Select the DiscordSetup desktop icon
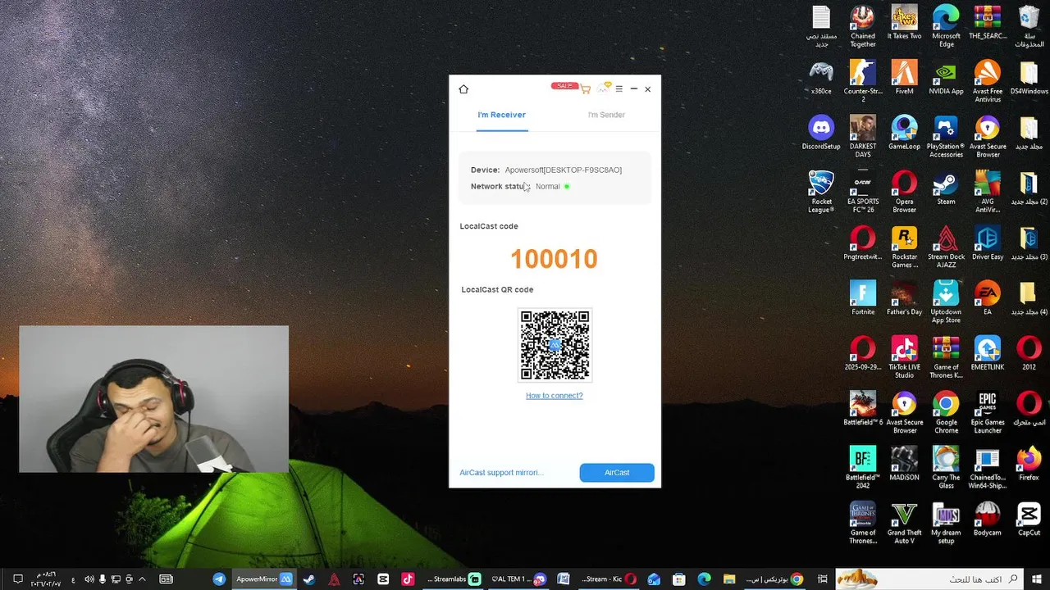Screen dimensions: 1050x590 coord(821,133)
